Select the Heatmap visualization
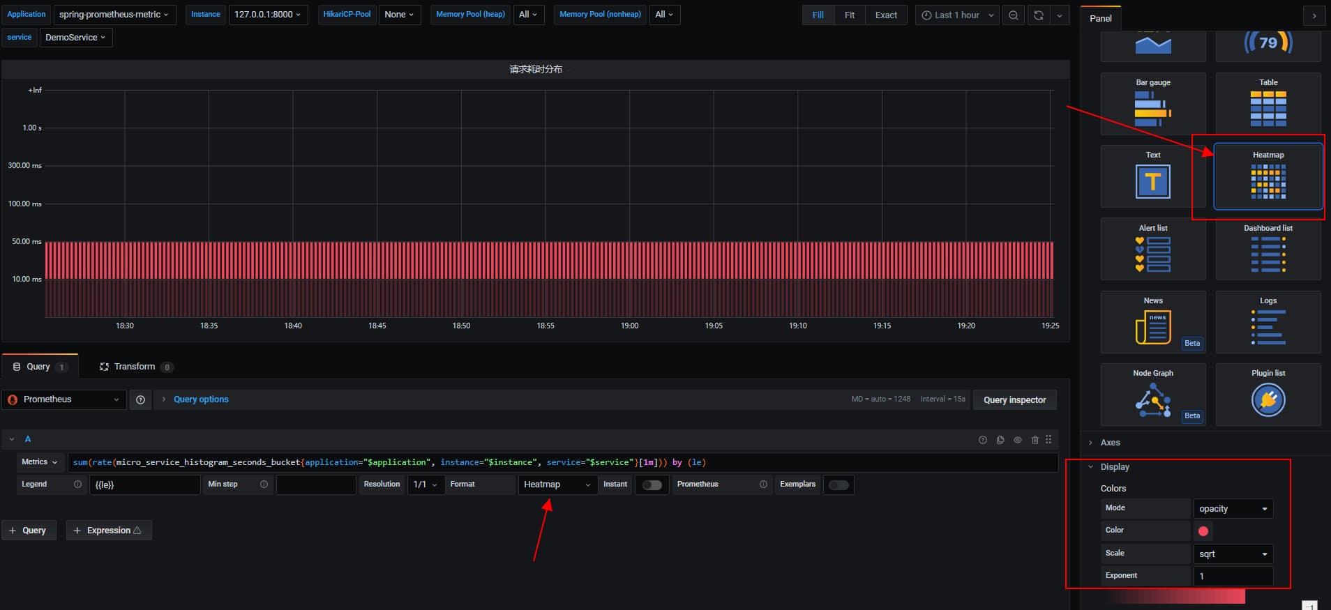Image resolution: width=1331 pixels, height=610 pixels. click(1268, 176)
